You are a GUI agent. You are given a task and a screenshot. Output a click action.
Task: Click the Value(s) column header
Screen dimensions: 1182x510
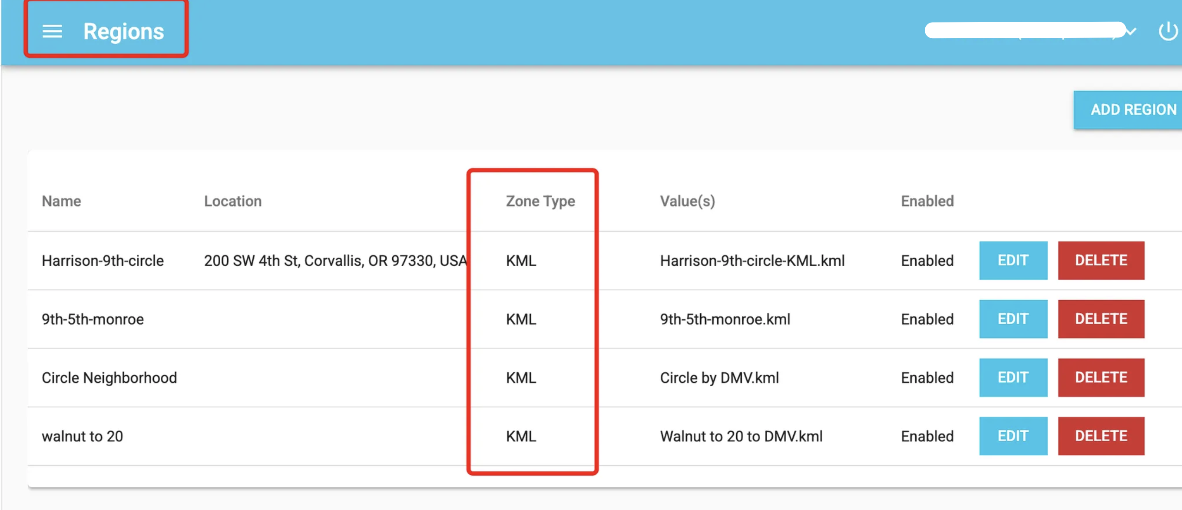click(x=687, y=201)
